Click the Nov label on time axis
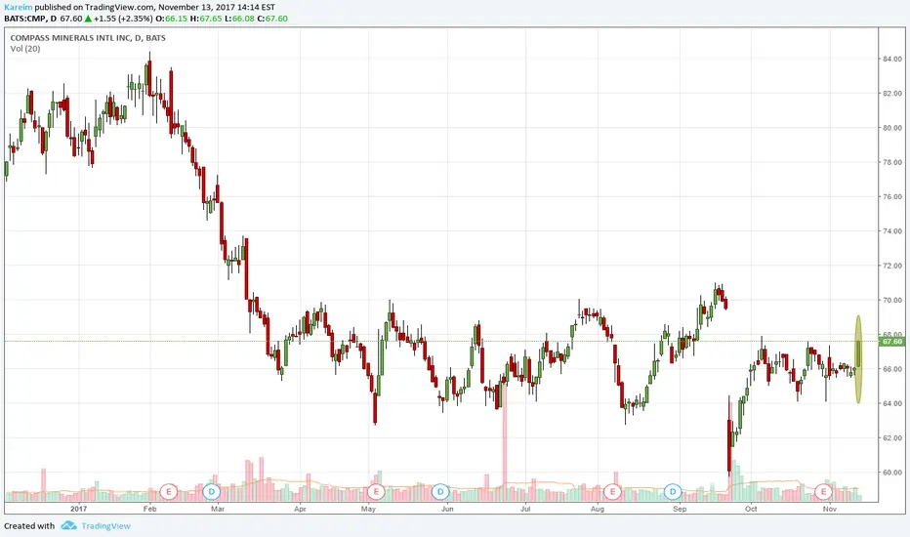This screenshot has height=537, width=910. click(830, 509)
